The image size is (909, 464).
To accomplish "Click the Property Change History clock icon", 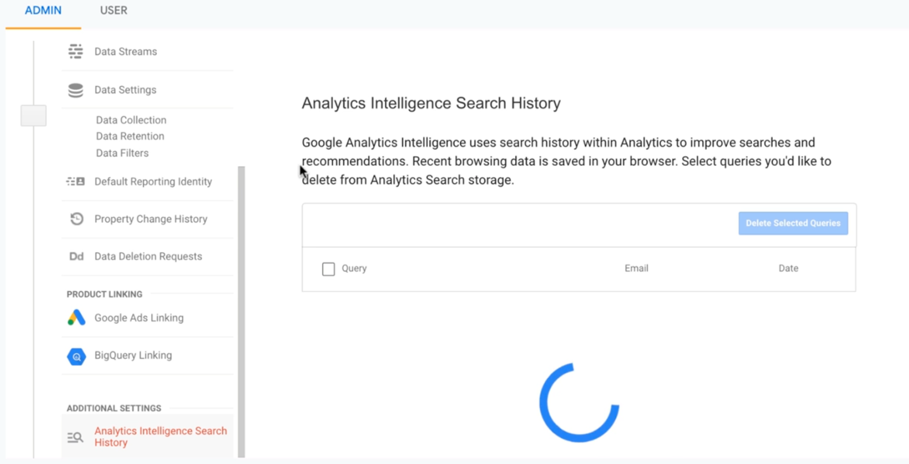I will click(x=76, y=219).
